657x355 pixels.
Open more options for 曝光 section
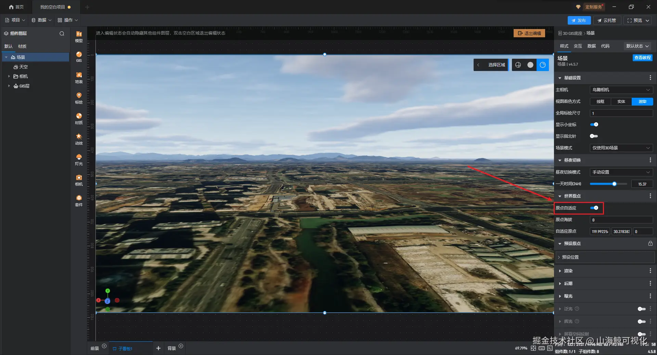tap(650, 296)
